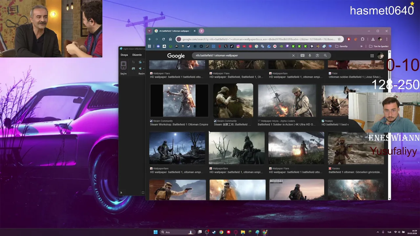Expand the Paint flip options arrow

tap(144, 69)
